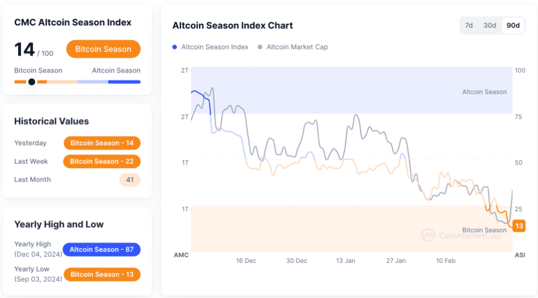Image resolution: width=538 pixels, height=298 pixels.
Task: Click the Last Month value 41 badge
Action: click(x=130, y=180)
